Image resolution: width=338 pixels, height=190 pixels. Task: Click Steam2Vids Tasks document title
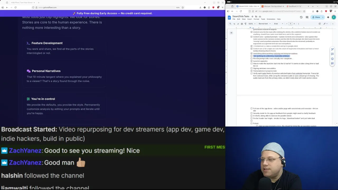241,16
